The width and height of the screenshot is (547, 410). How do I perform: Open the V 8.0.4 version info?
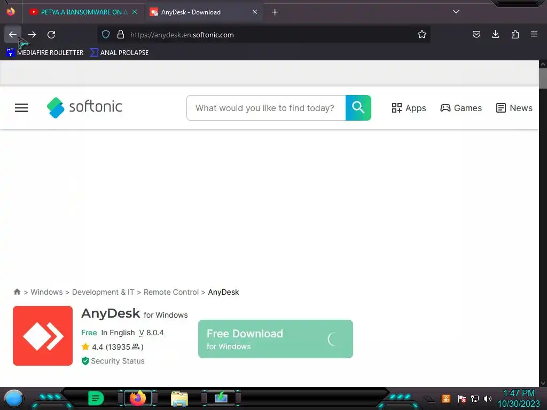tap(151, 333)
